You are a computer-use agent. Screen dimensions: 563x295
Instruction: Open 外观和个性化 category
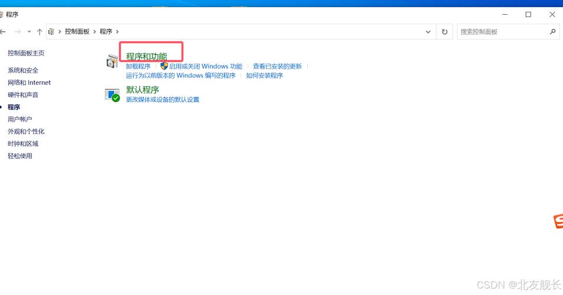[x=26, y=132]
